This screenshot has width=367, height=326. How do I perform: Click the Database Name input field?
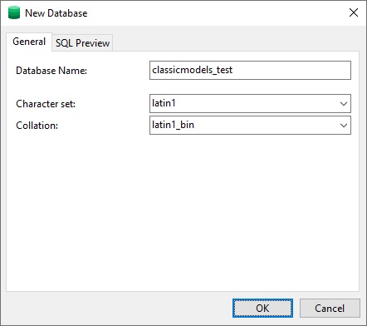(250, 70)
